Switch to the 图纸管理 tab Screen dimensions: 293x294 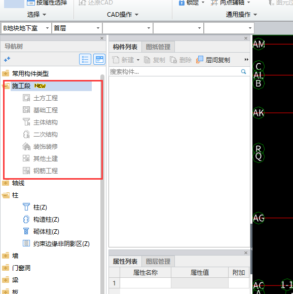point(158,47)
